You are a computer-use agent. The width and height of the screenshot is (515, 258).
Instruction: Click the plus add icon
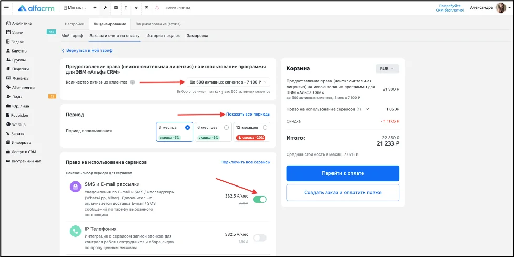pos(95,8)
